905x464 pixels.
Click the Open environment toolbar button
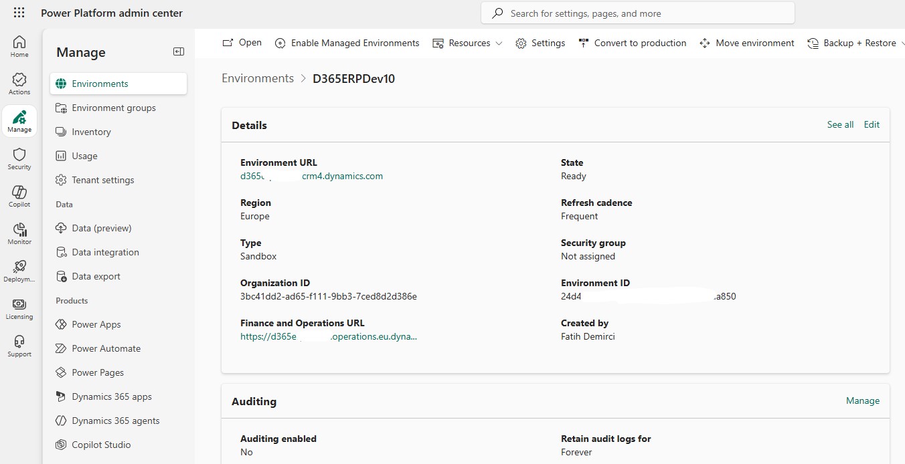tap(242, 43)
